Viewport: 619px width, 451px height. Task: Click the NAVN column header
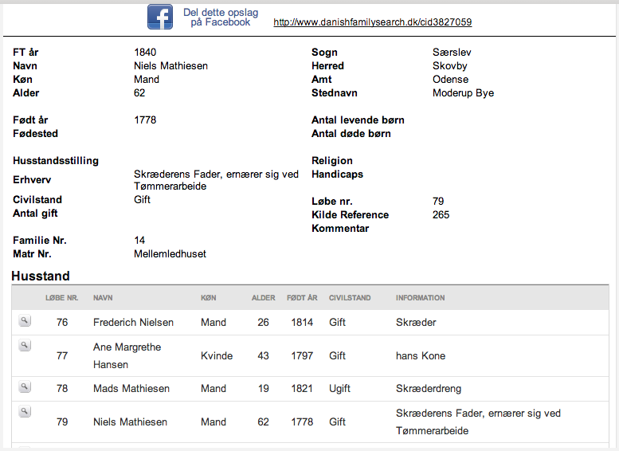[103, 298]
